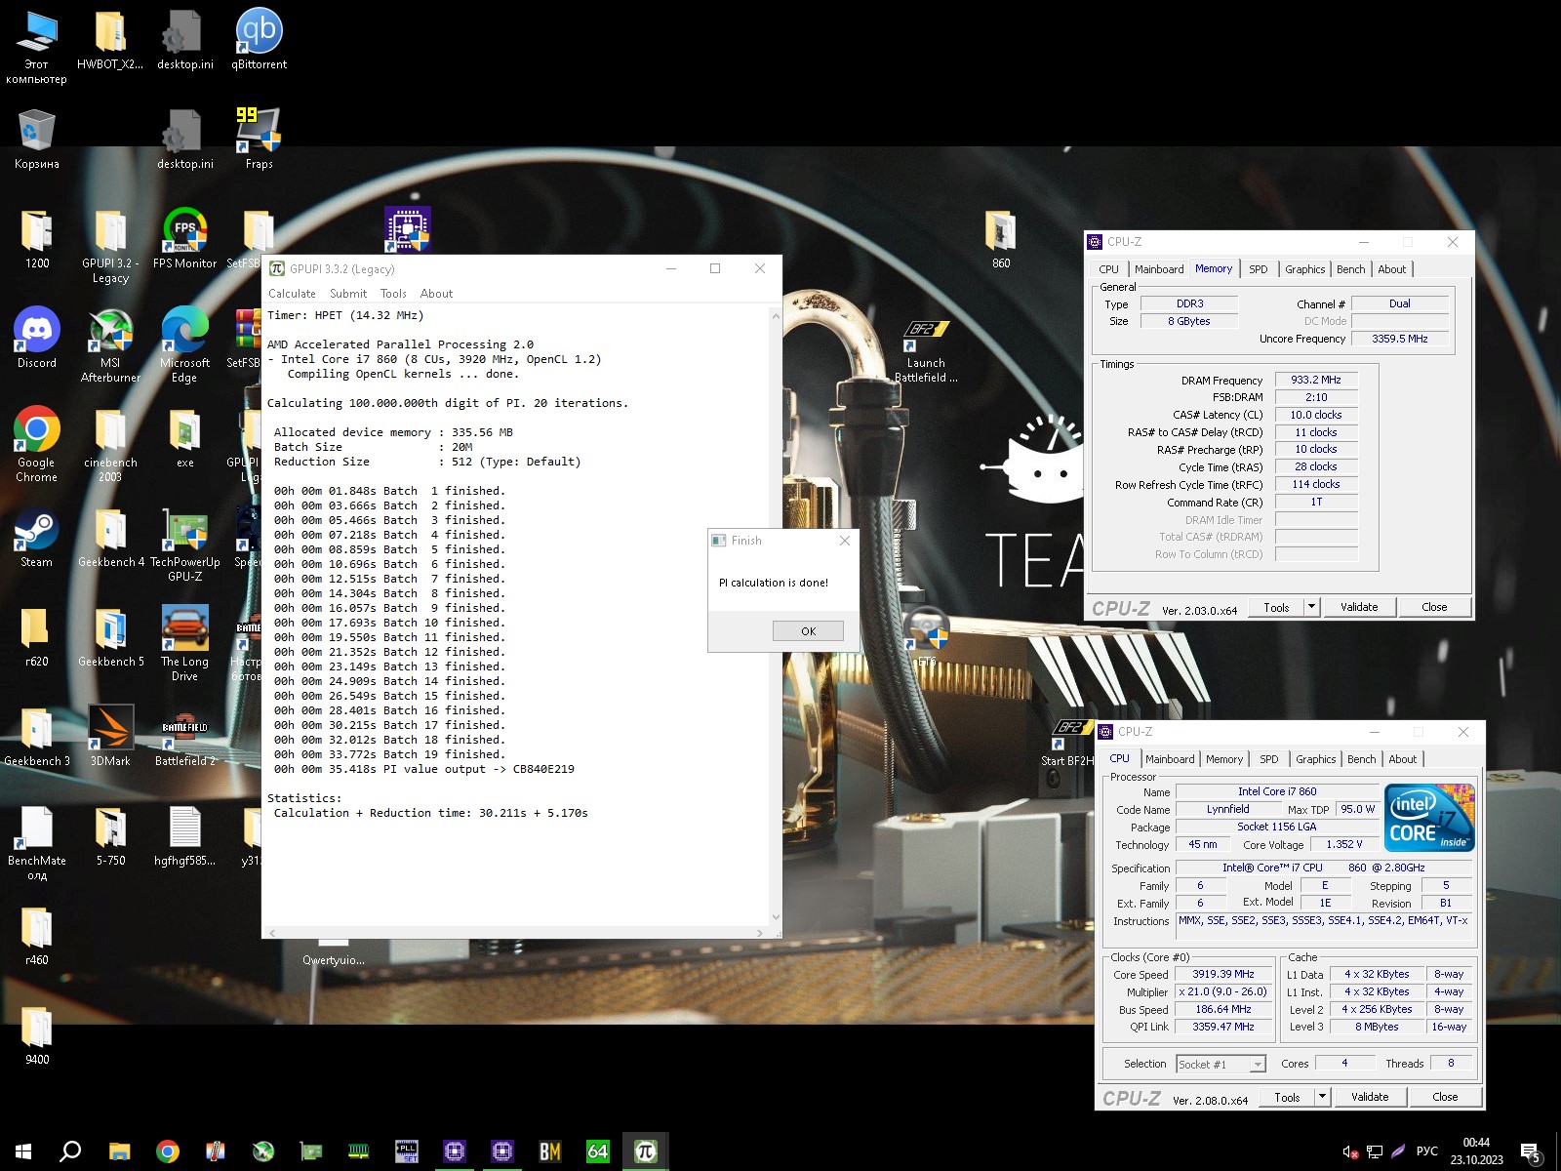Open Socket #1 selection dropdown
The width and height of the screenshot is (1561, 1171).
pos(1221,1064)
